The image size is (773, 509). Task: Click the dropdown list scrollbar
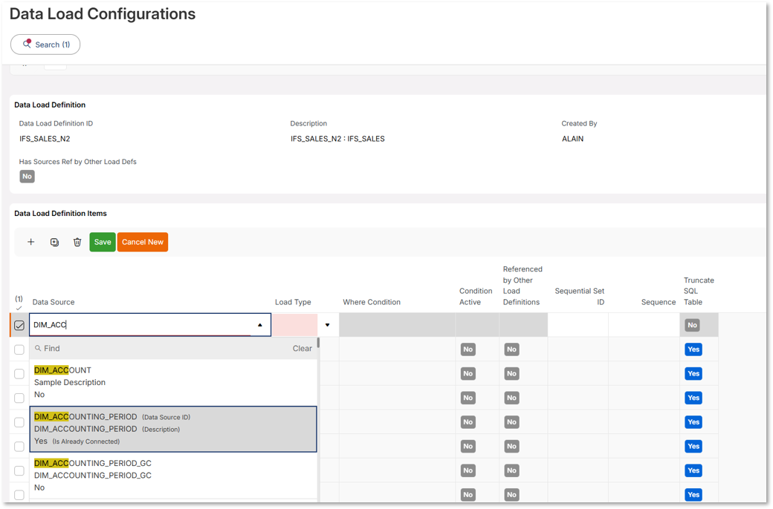click(318, 343)
